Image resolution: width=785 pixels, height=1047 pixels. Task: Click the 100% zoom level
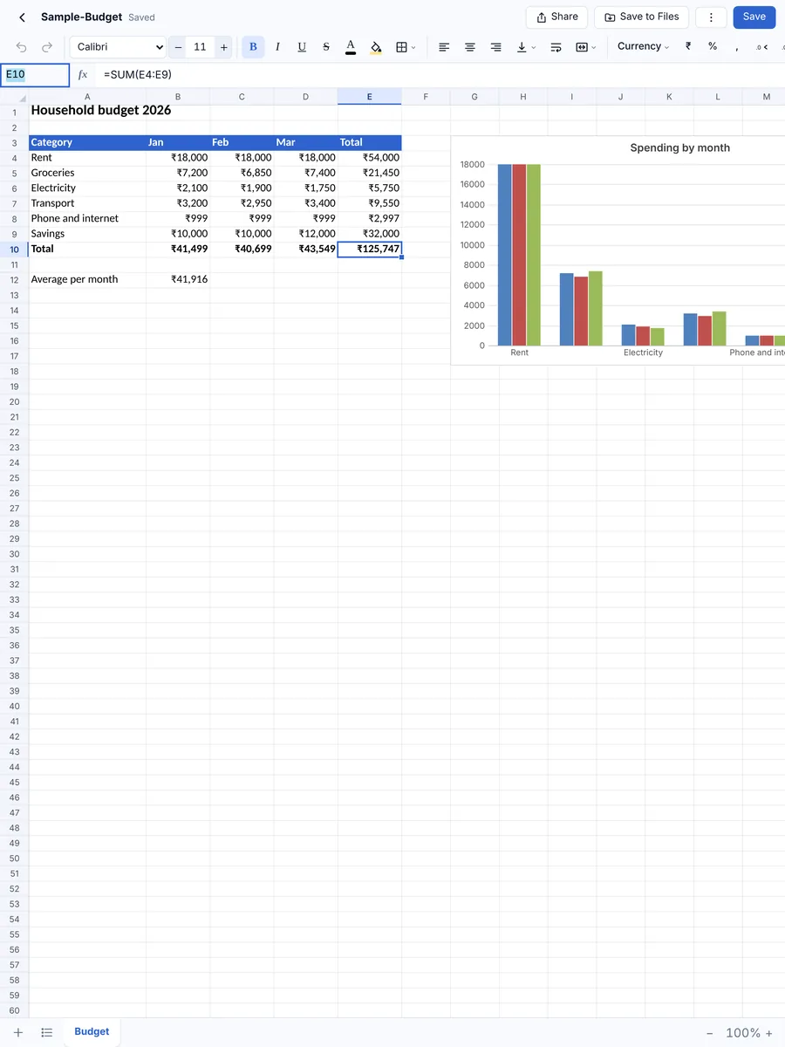[x=743, y=1033]
